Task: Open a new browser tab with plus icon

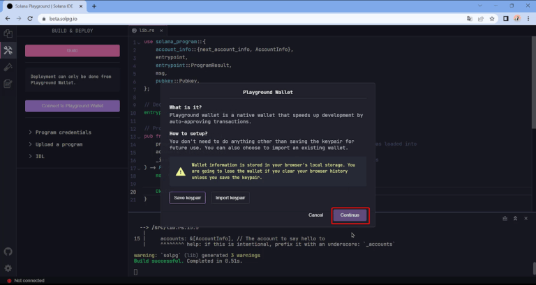Action: 94,6
